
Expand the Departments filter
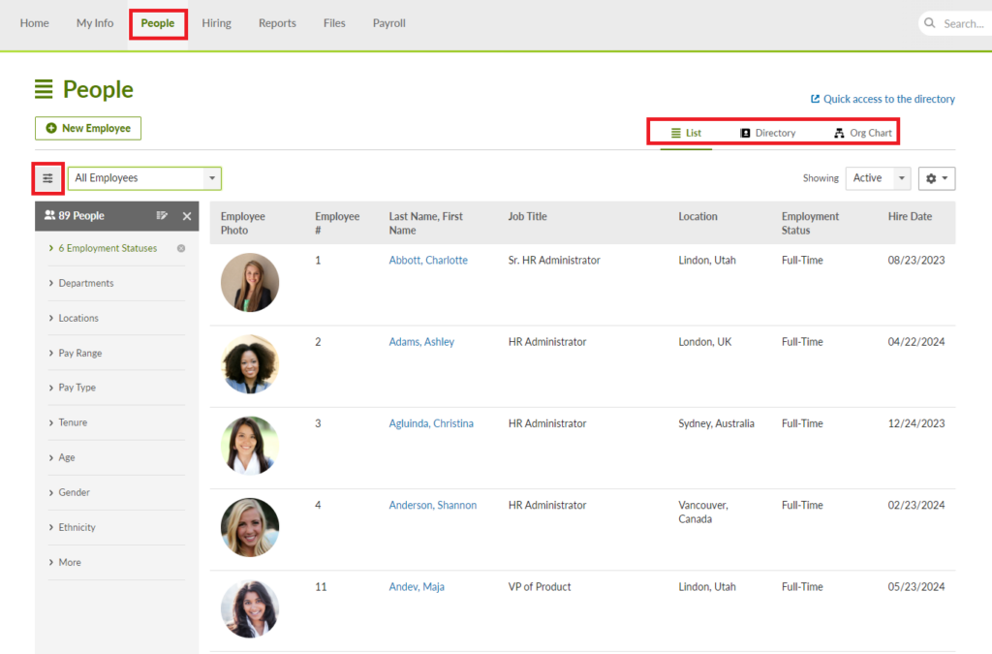pyautogui.click(x=83, y=283)
